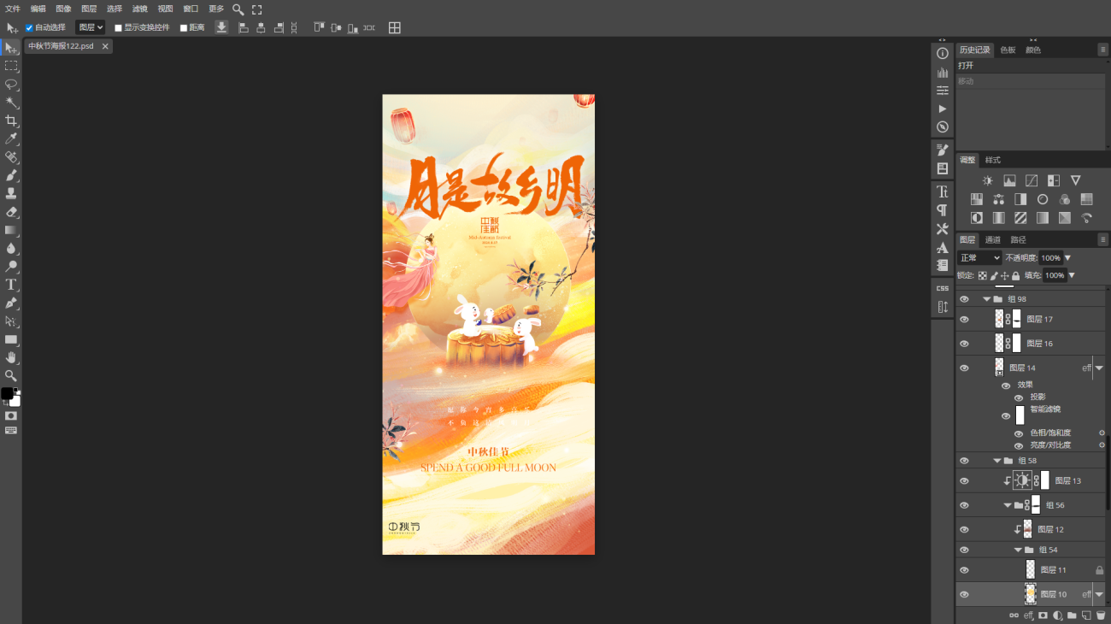
Task: Collapse the 组 98 folder arrow
Action: pyautogui.click(x=986, y=299)
